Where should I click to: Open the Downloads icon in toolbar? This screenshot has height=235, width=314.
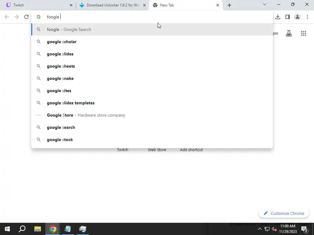pos(278,17)
